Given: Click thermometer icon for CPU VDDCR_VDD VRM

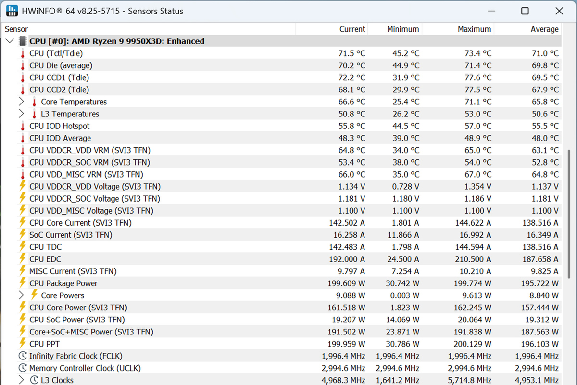Looking at the screenshot, I should point(22,150).
